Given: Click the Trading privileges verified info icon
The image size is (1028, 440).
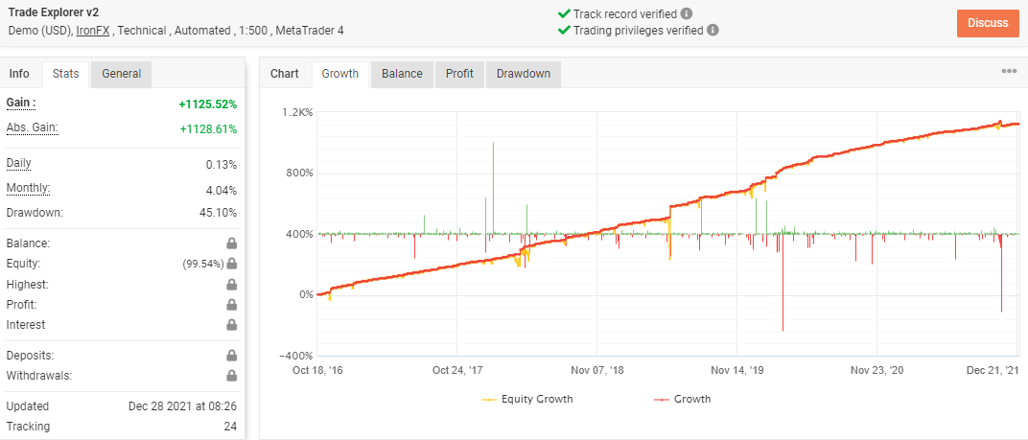Looking at the screenshot, I should pyautogui.click(x=713, y=30).
